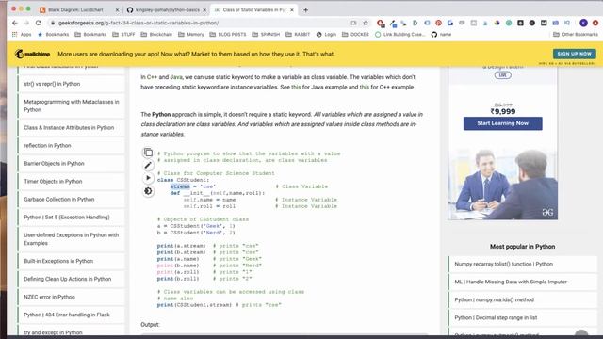Click the Pinterest extension icon

(438, 23)
